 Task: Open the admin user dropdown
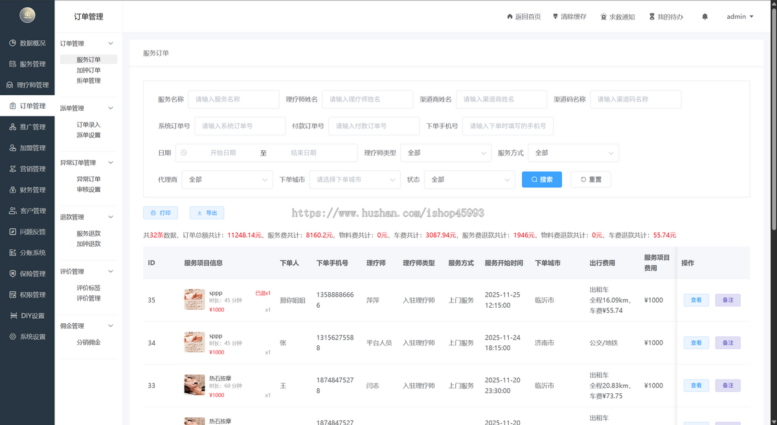(x=739, y=16)
